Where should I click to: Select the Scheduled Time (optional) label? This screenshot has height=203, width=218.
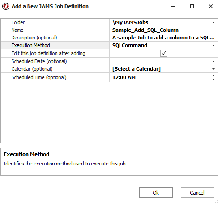click(x=39, y=77)
